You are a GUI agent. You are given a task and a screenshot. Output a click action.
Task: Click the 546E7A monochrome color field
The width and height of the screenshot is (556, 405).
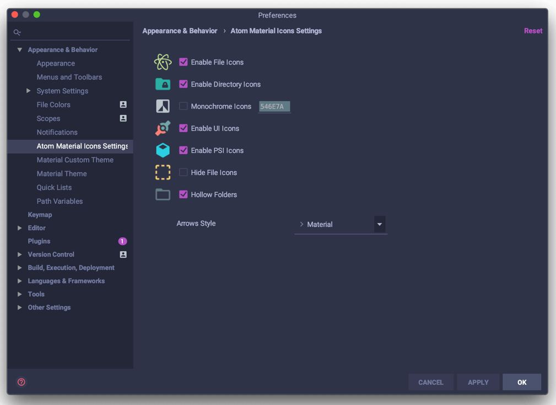(274, 106)
